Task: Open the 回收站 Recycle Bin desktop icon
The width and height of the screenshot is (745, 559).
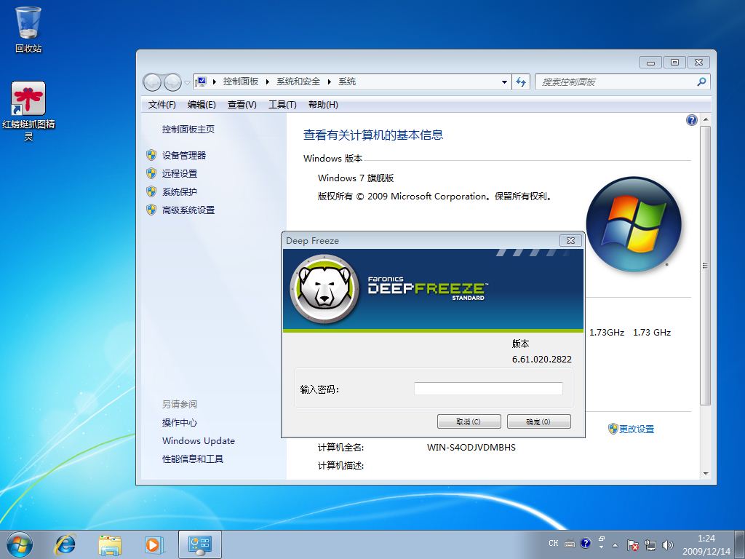Action: 28,29
